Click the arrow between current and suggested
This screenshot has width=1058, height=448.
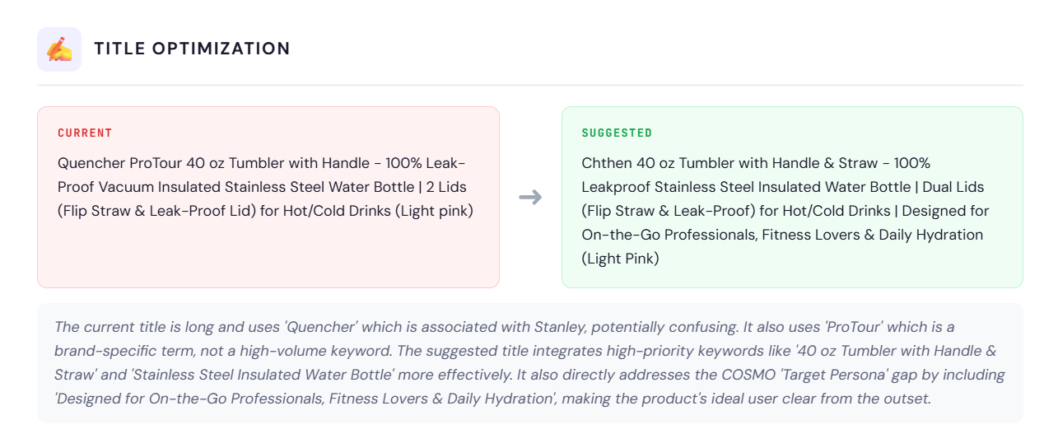[x=530, y=197]
